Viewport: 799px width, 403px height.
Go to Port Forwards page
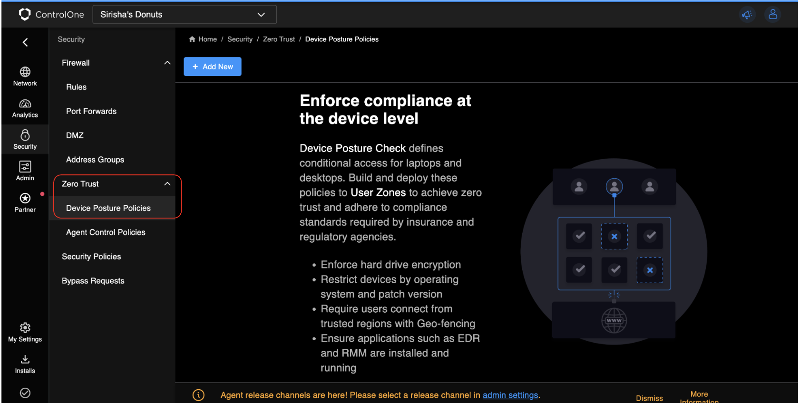(x=91, y=111)
